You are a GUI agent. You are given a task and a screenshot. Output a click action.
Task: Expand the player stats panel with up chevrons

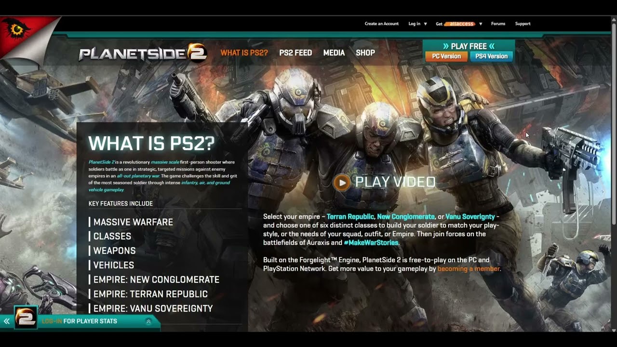pyautogui.click(x=148, y=321)
